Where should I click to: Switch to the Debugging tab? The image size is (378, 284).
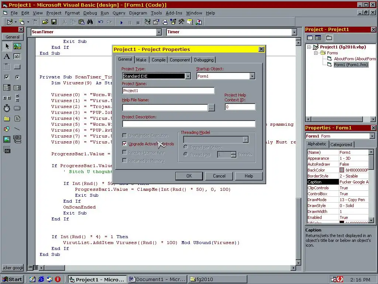click(204, 60)
